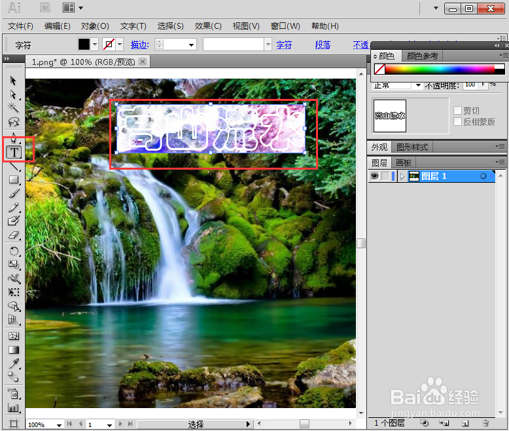Click the black fill color swatch
This screenshot has width=509, height=431.
click(x=84, y=44)
